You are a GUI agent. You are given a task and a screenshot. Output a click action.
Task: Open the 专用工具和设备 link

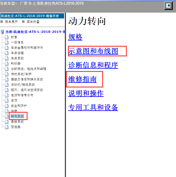click(x=93, y=107)
